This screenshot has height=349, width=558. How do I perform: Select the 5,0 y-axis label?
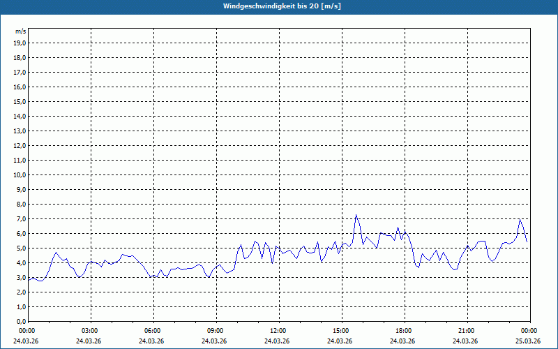[21, 248]
